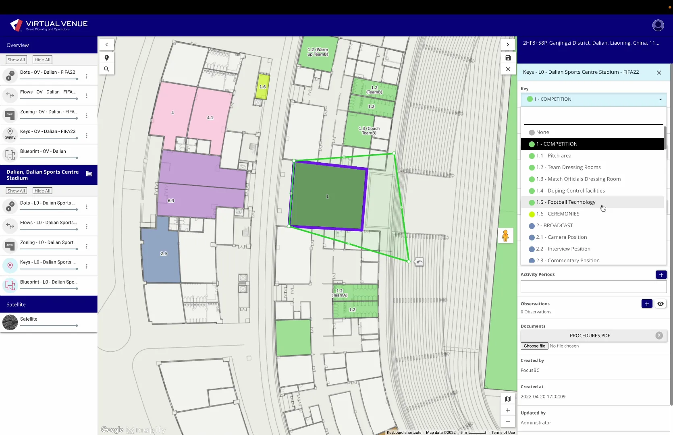Open options menu for Dots - L0 - Dalian Sports
This screenshot has width=673, height=435.
[x=87, y=207]
